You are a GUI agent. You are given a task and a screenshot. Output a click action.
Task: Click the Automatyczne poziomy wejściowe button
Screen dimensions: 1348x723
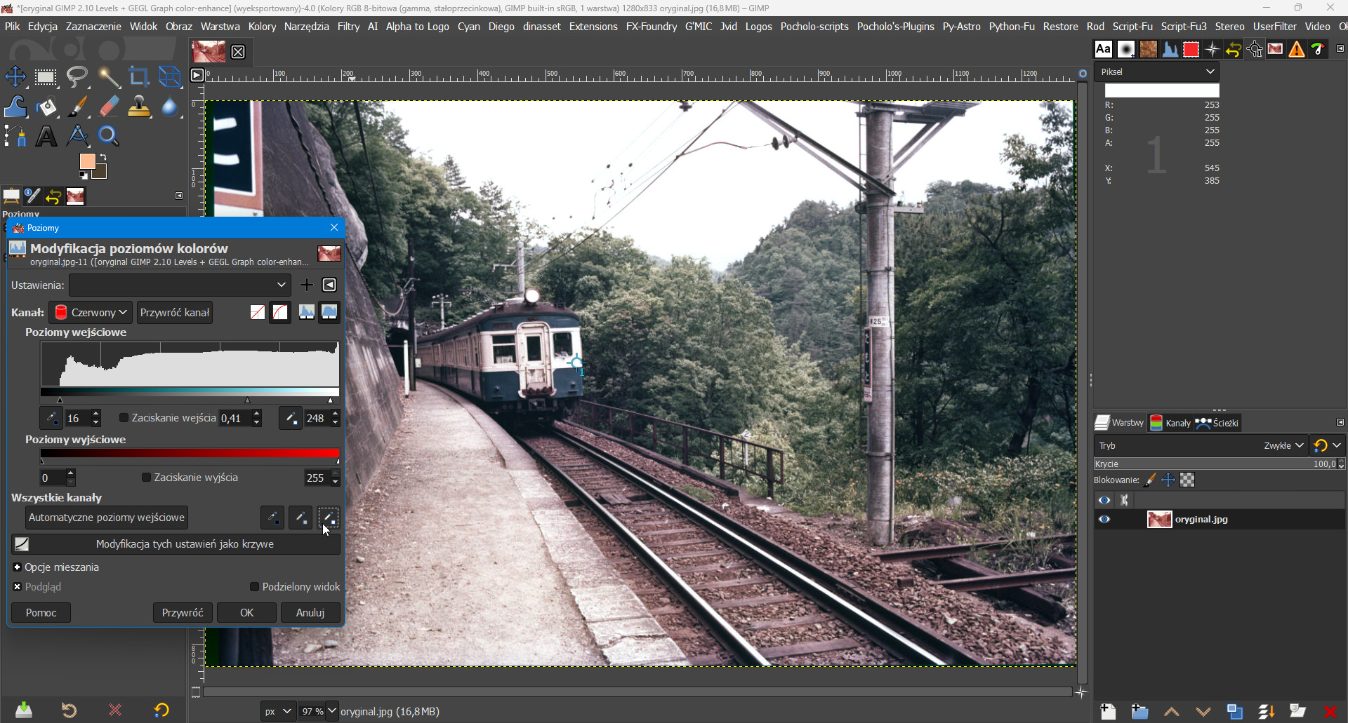(107, 518)
